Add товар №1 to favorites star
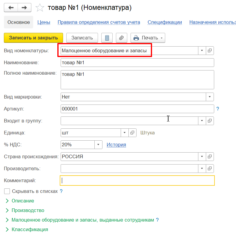Viewport: 236px width, 235px height. [x=40, y=8]
